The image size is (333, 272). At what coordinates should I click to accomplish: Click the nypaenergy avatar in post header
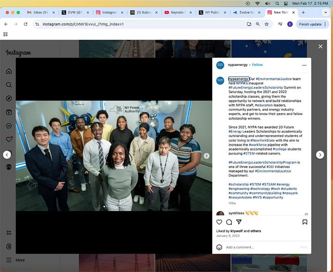[220, 65]
